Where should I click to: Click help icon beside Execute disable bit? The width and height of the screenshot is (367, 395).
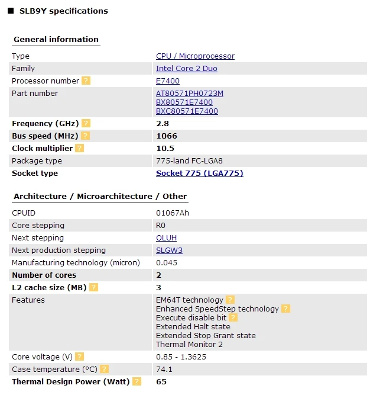point(233,317)
